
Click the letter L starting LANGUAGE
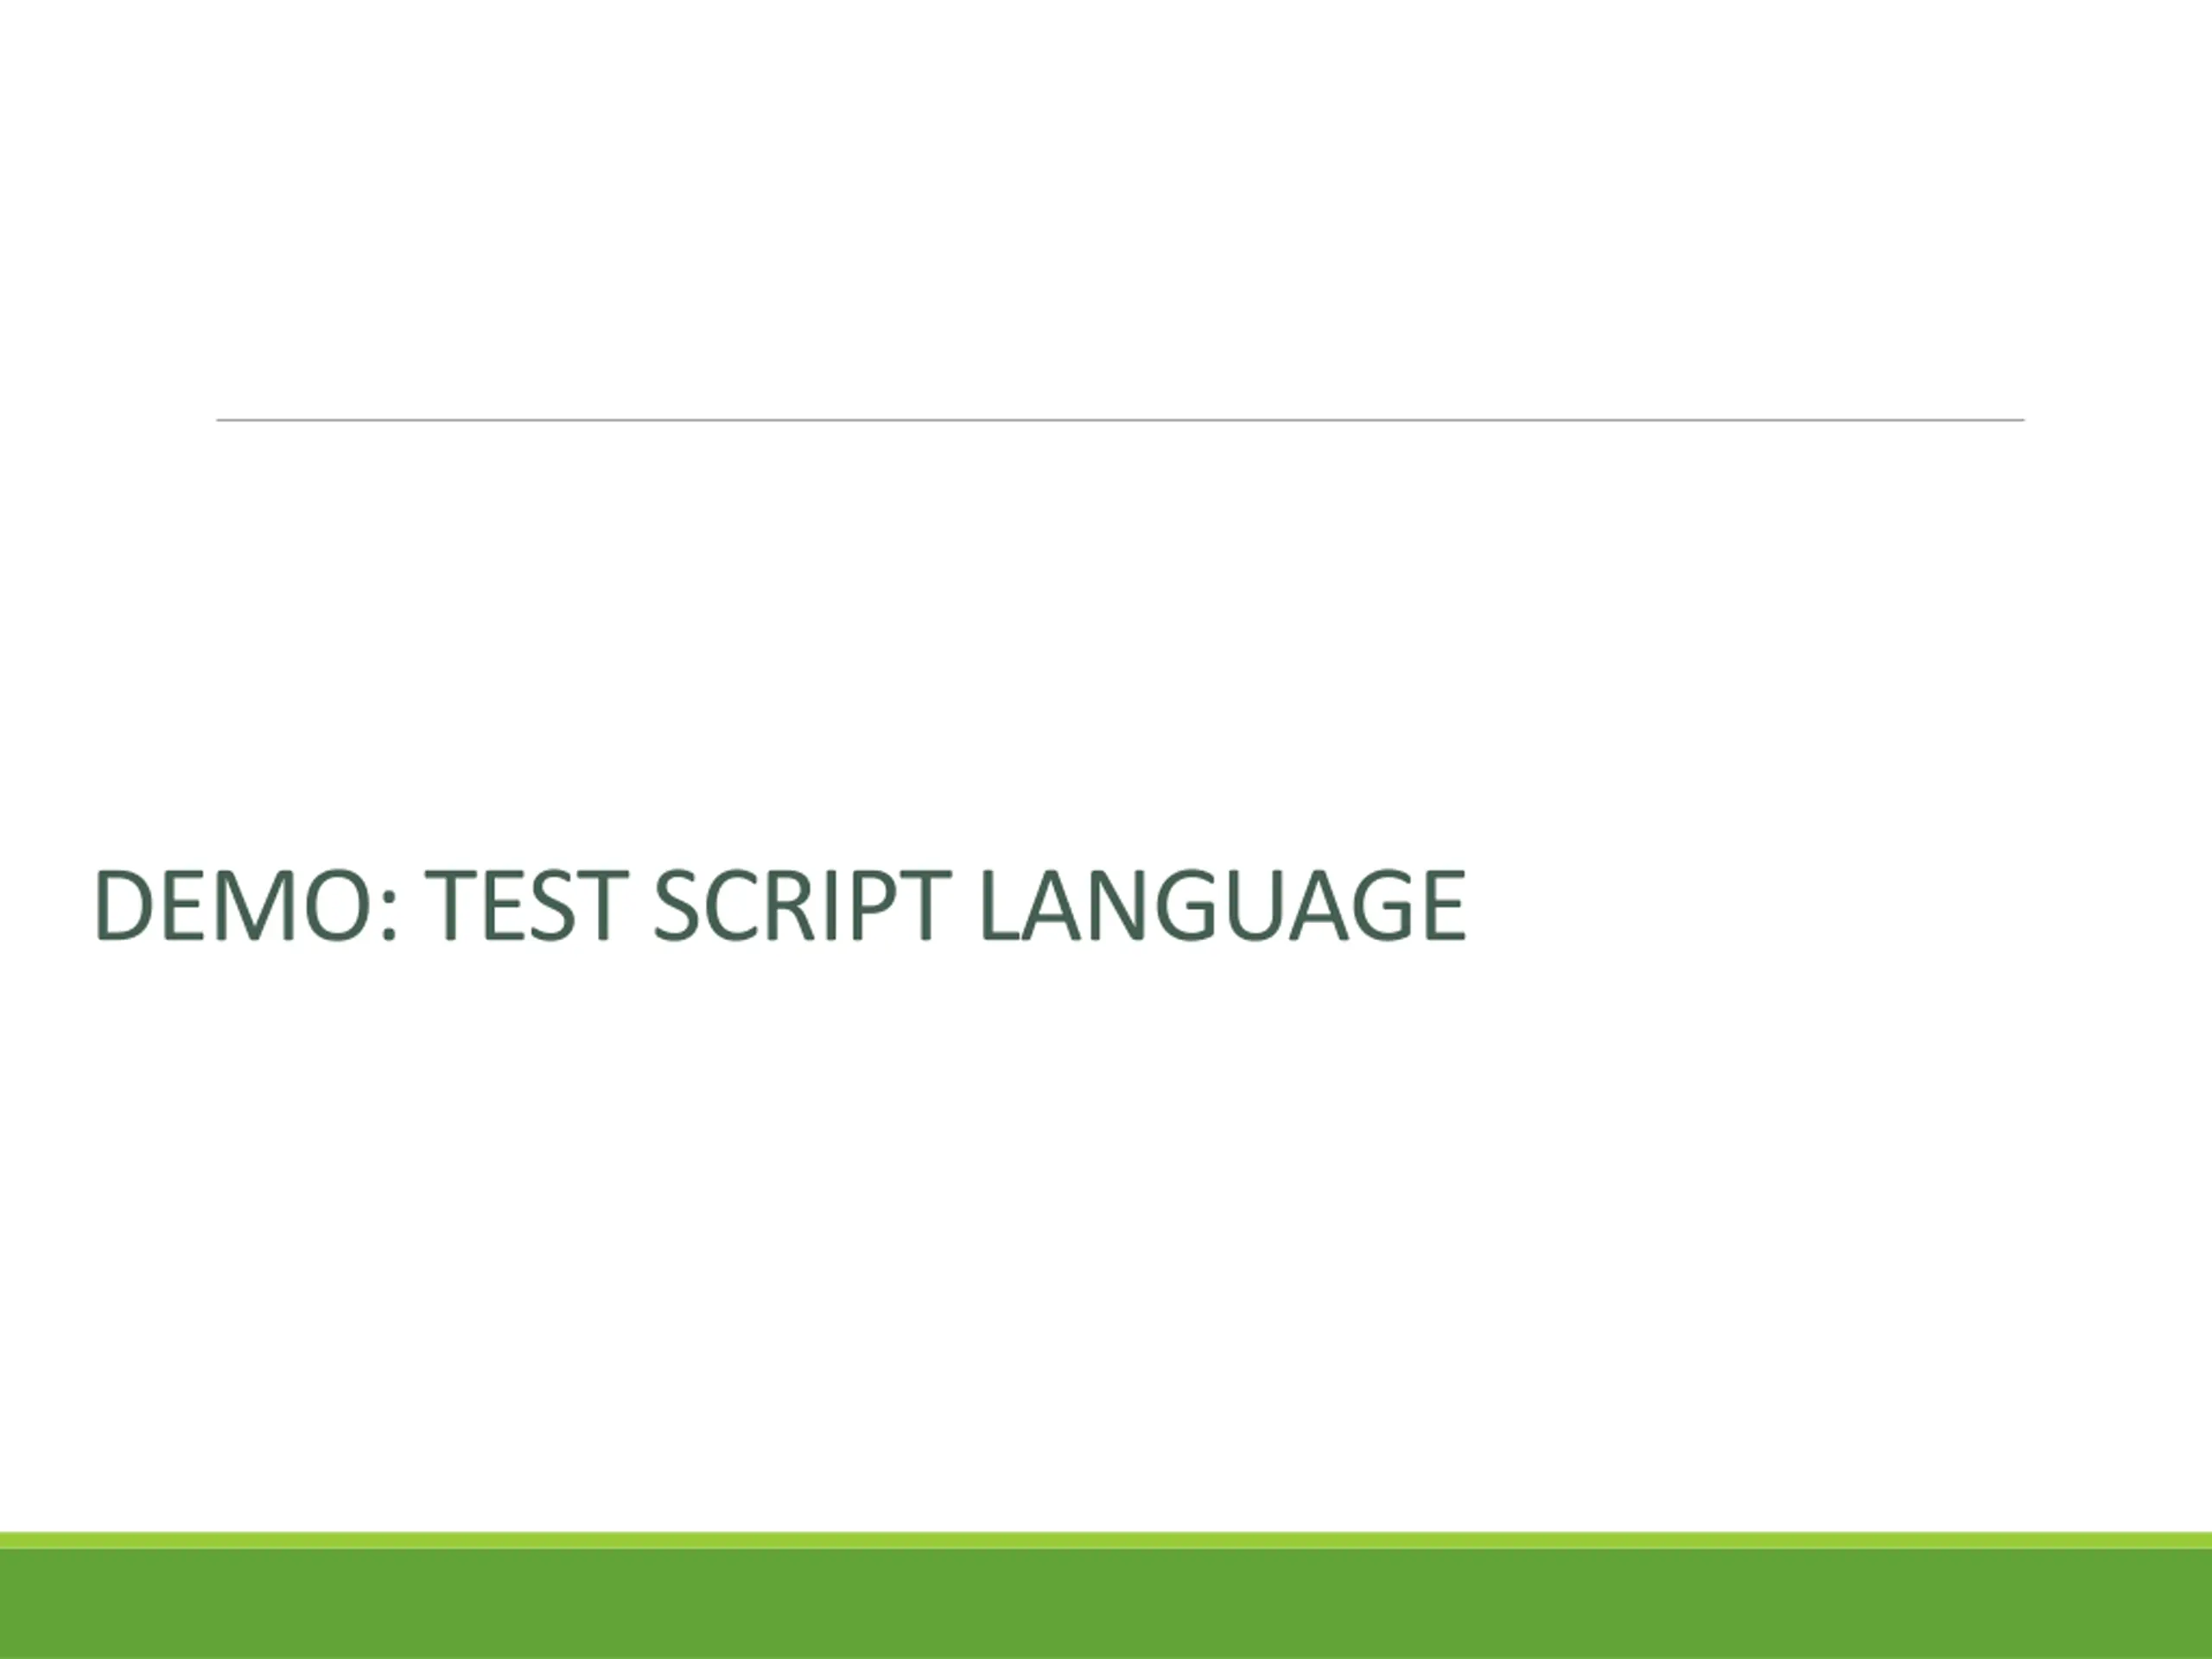(x=1003, y=905)
